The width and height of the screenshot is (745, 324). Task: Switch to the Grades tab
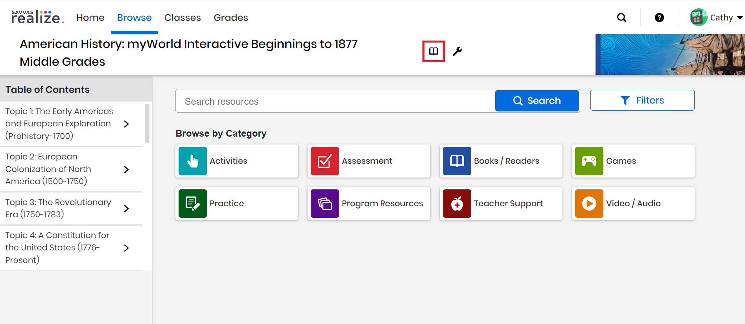[231, 18]
